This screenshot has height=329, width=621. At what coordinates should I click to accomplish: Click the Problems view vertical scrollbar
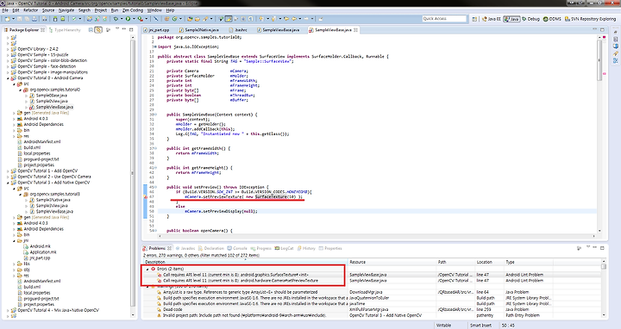pyautogui.click(x=604, y=289)
